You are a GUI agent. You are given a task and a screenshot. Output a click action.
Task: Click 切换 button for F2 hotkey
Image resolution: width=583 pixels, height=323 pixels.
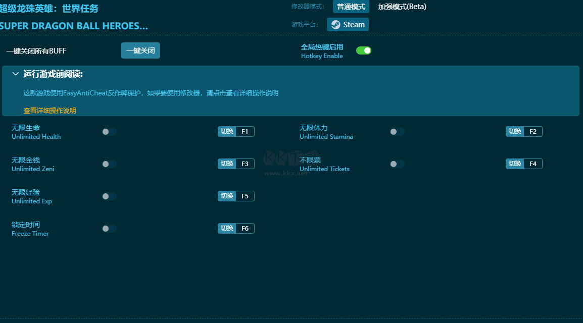click(x=515, y=131)
